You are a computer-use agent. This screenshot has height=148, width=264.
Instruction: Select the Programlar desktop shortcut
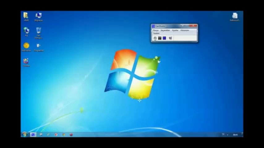pyautogui.click(x=39, y=47)
